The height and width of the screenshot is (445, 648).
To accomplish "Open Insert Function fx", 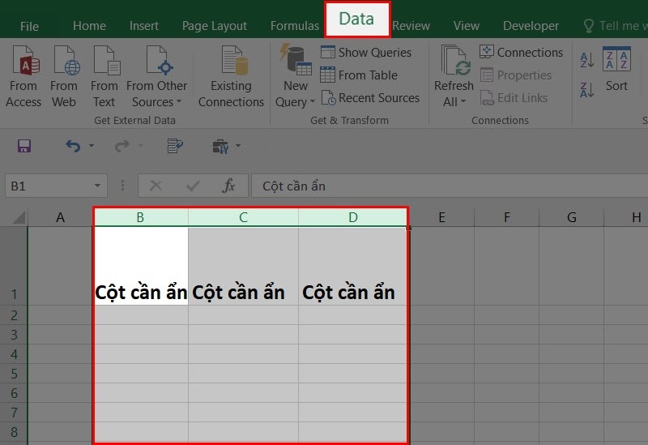I will tap(228, 186).
